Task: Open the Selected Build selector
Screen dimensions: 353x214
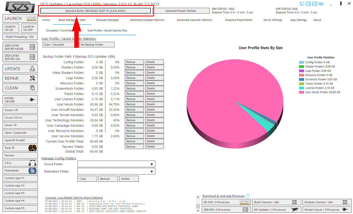Action: coord(95,11)
